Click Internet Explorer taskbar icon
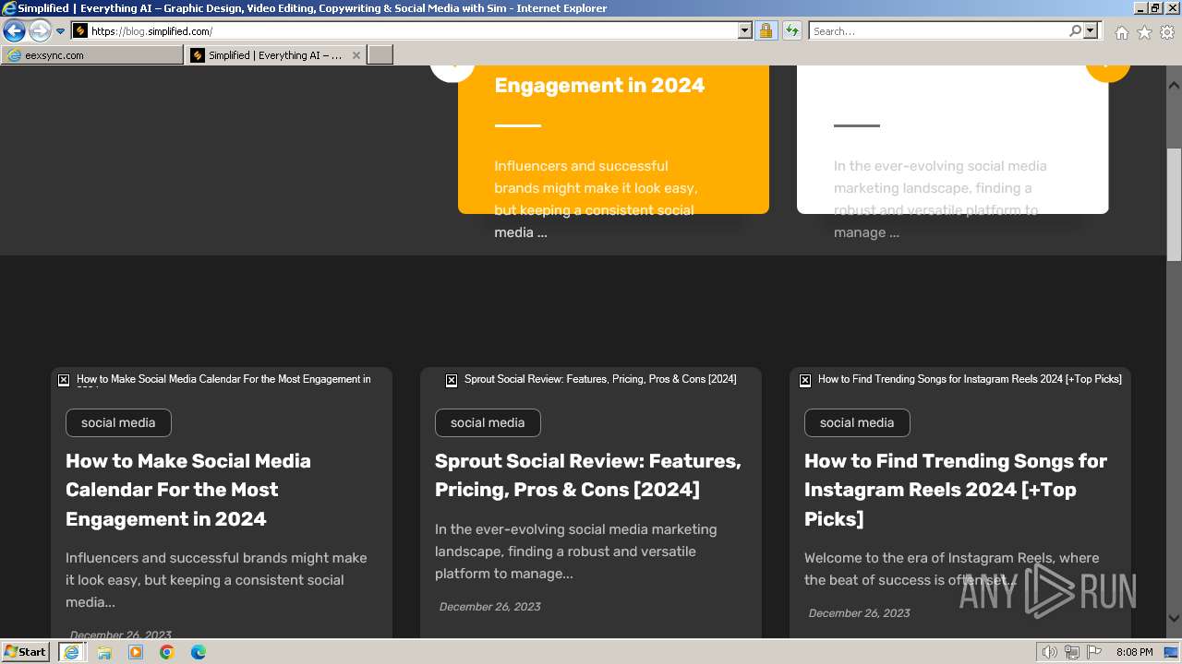Viewport: 1182px width, 664px height. pyautogui.click(x=71, y=652)
